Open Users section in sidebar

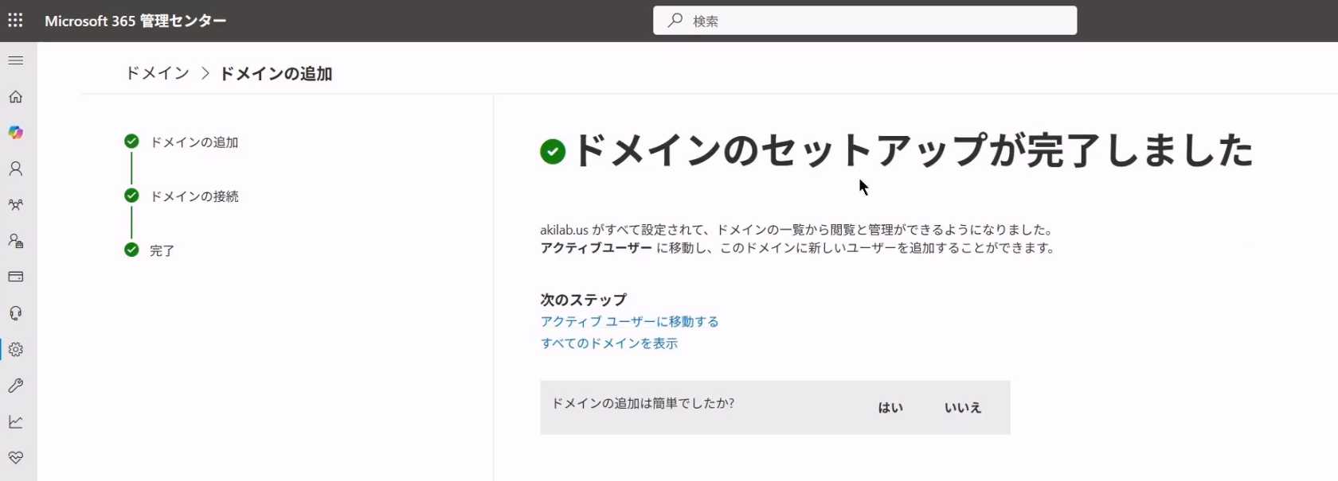16,169
